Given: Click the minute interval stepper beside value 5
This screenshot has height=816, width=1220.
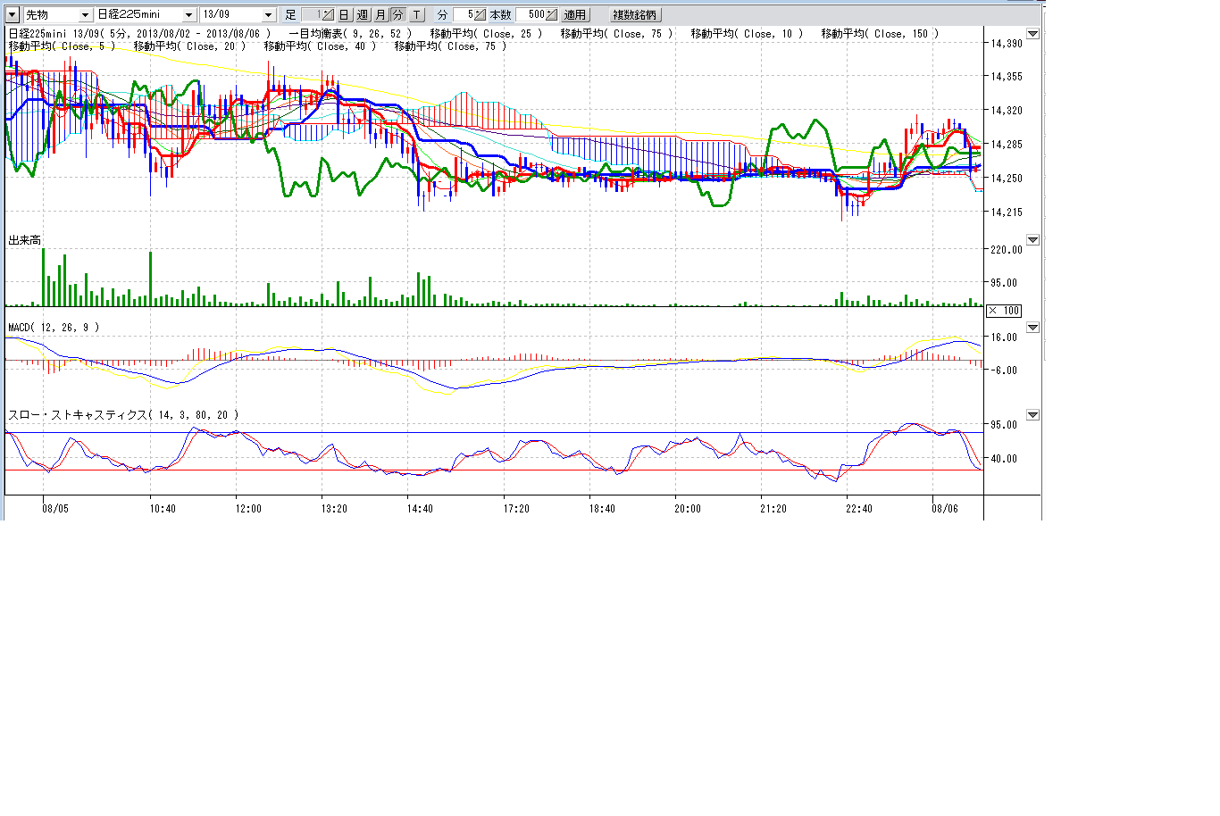Looking at the screenshot, I should [x=480, y=15].
